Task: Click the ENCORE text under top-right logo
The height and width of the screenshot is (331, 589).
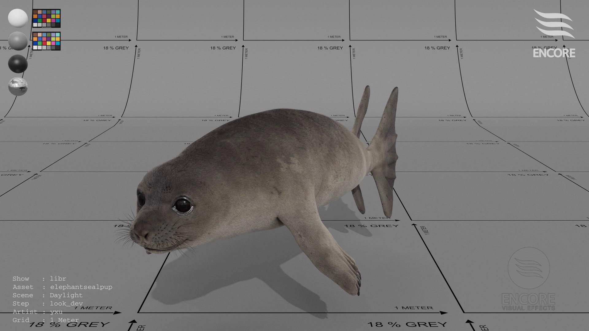Action: tap(554, 53)
